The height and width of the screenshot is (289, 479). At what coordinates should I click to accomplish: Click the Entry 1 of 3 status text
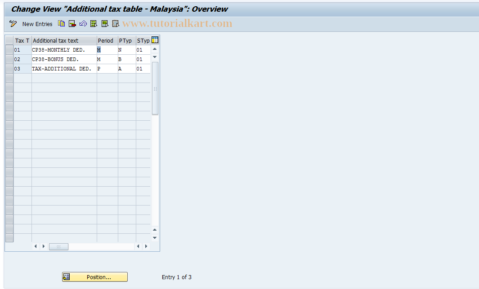(177, 277)
